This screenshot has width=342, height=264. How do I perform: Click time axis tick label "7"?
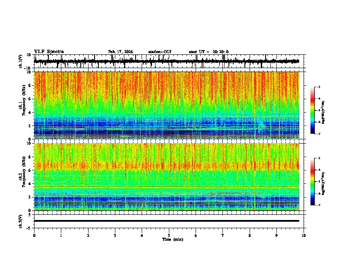coord(223,236)
